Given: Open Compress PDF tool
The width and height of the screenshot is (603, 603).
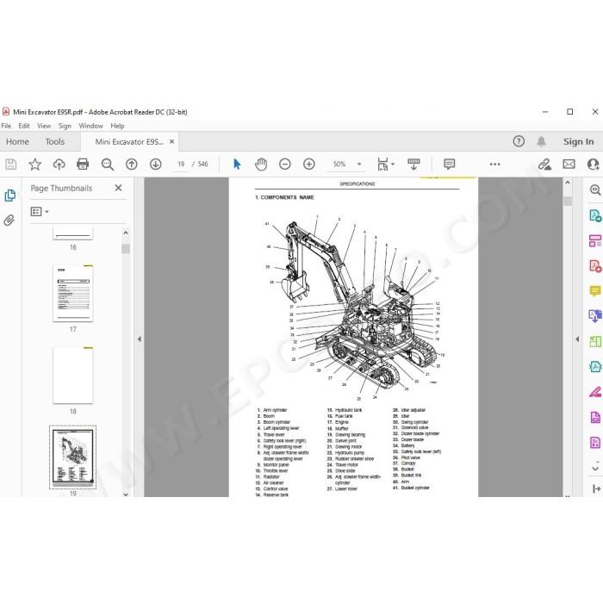Looking at the screenshot, I should pos(595,366).
